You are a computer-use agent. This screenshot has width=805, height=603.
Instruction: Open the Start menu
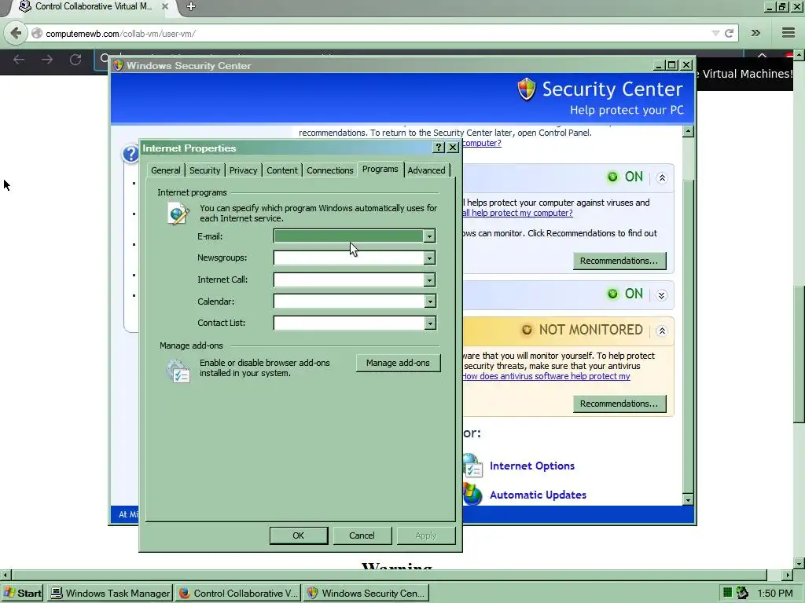point(22,593)
